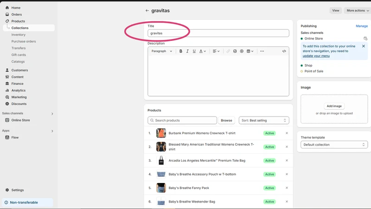Image resolution: width=371 pixels, height=209 pixels.
Task: Click the search magnifier icon
Action: pos(152,120)
